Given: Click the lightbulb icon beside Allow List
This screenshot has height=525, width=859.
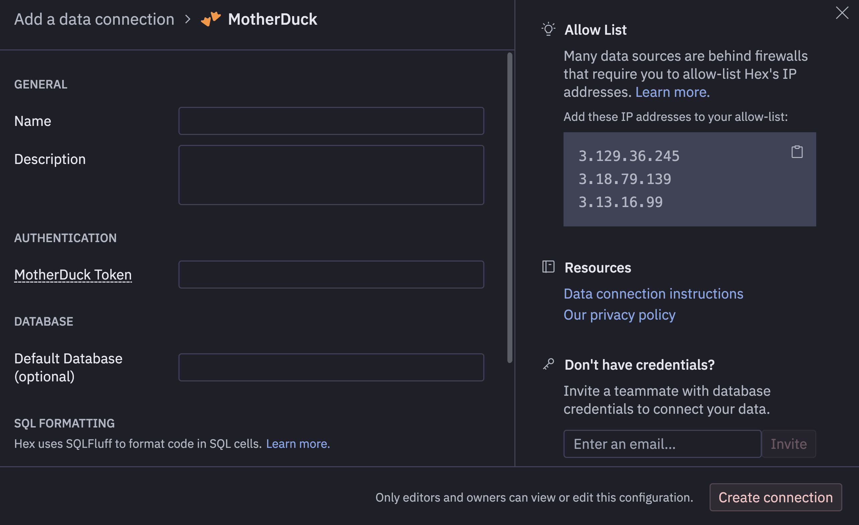Looking at the screenshot, I should click(x=548, y=29).
